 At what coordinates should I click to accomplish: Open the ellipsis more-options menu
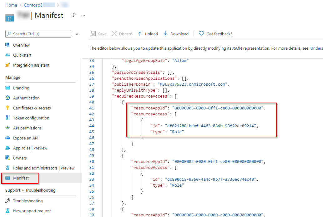coord(83,15)
